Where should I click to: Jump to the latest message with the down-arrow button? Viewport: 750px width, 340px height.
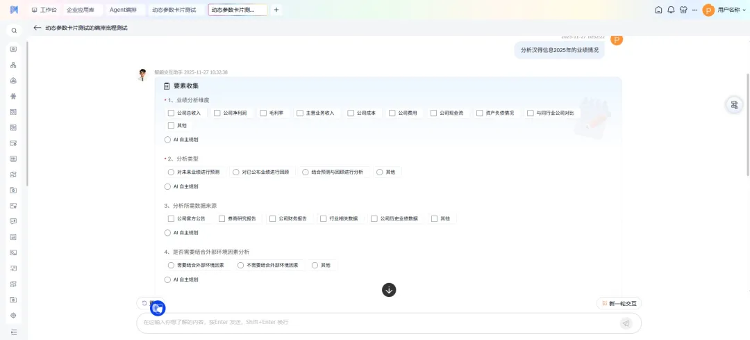pyautogui.click(x=389, y=290)
